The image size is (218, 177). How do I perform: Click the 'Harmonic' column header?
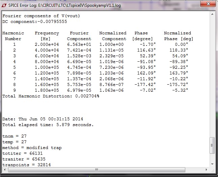coord(13,33)
